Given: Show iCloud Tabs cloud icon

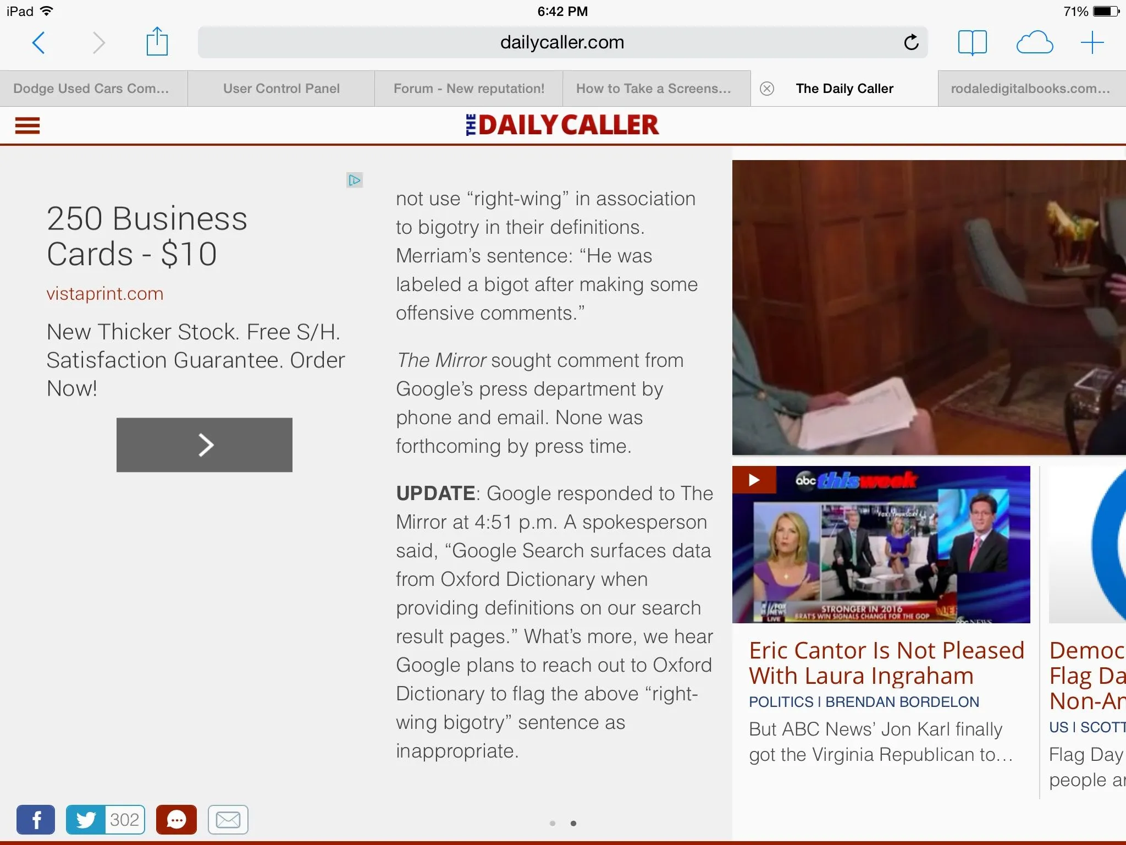Looking at the screenshot, I should coord(1034,42).
